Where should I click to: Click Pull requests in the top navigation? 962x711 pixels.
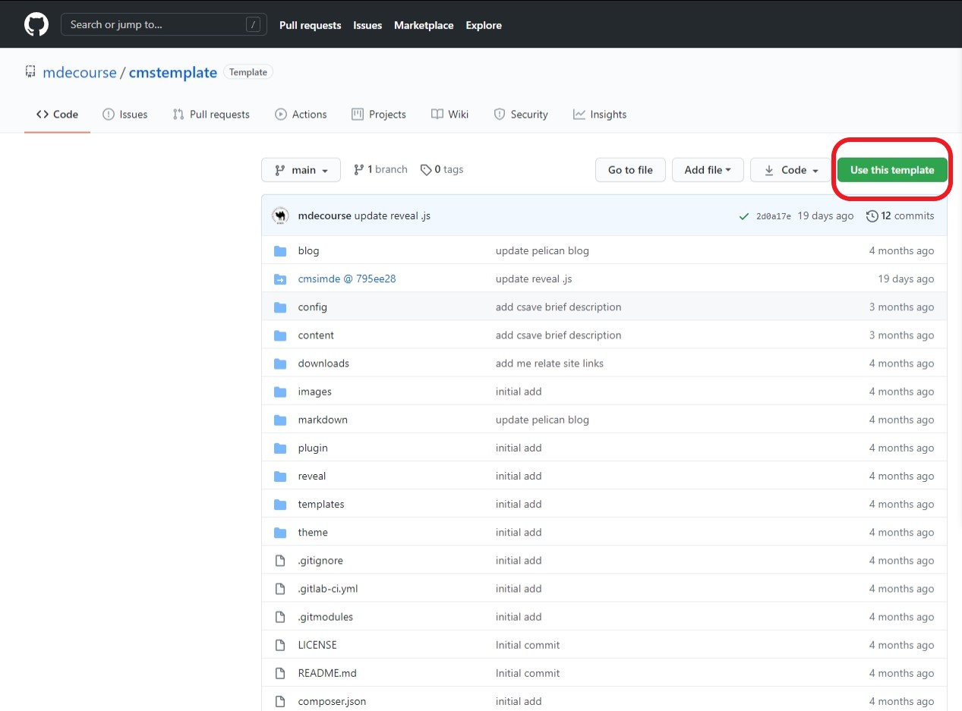[x=310, y=25]
